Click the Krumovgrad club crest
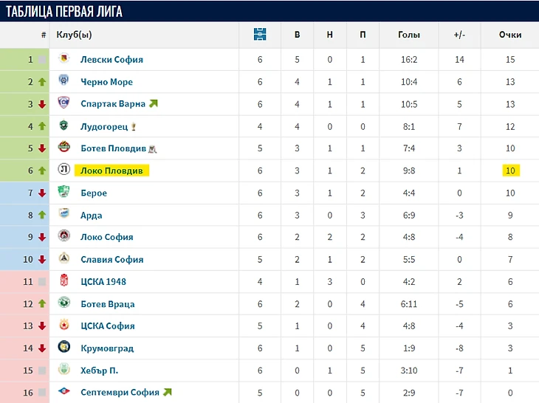Viewport: 539px width, 403px height. [64, 347]
